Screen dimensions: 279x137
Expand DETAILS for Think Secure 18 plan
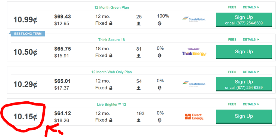point(251,40)
